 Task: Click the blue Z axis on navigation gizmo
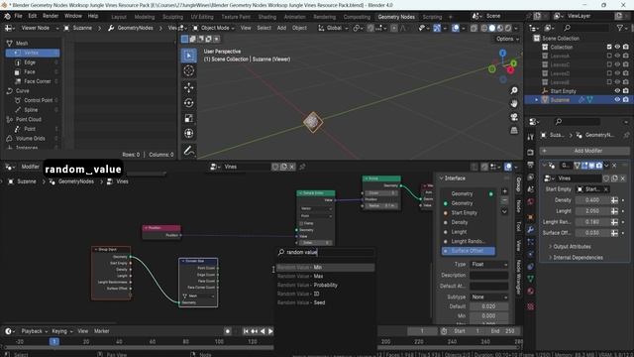click(x=502, y=53)
